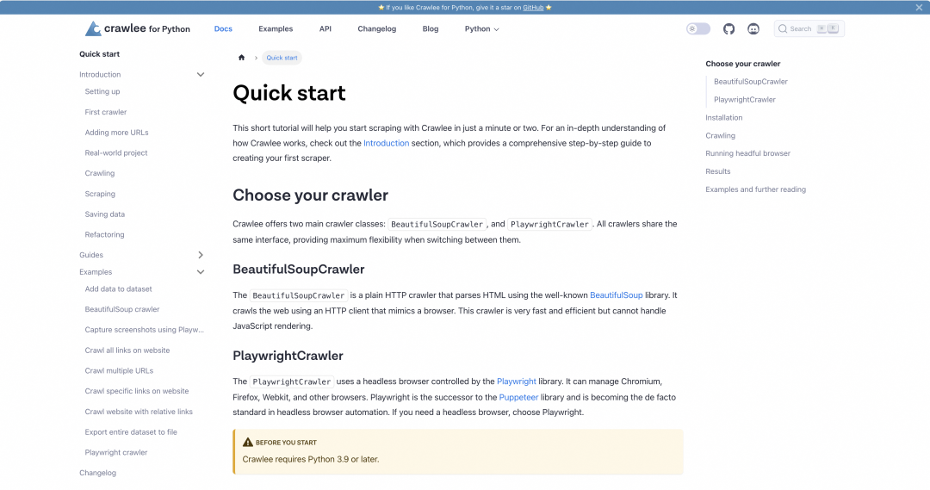
Task: Open Crawl all links on website
Action: (x=127, y=350)
